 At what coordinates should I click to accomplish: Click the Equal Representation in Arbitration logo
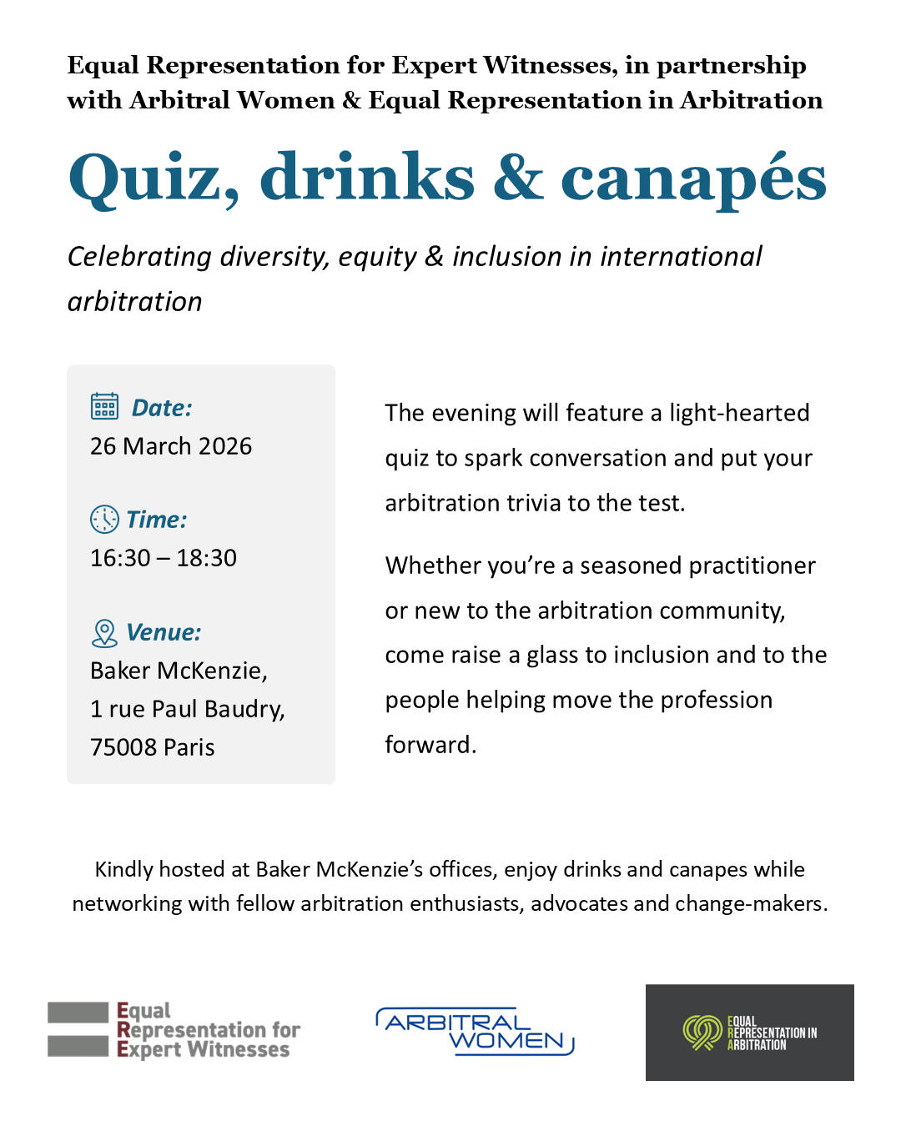click(x=749, y=1033)
